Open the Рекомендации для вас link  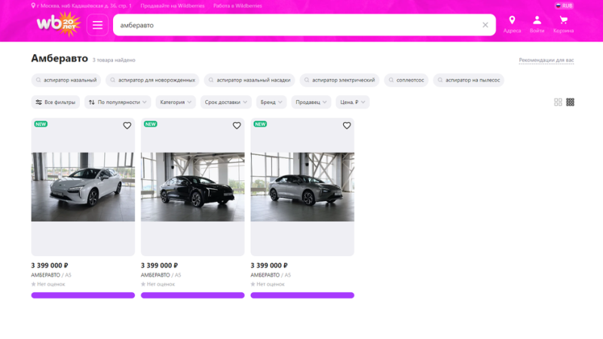(x=546, y=60)
